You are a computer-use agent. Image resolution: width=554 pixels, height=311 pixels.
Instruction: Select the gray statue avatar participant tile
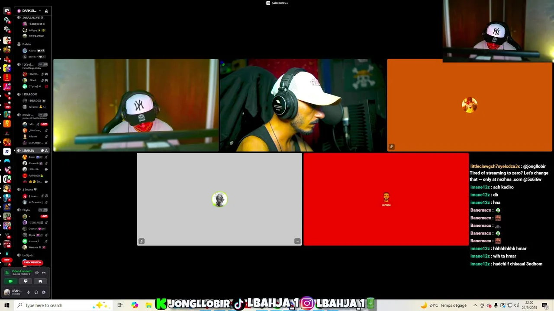(219, 199)
